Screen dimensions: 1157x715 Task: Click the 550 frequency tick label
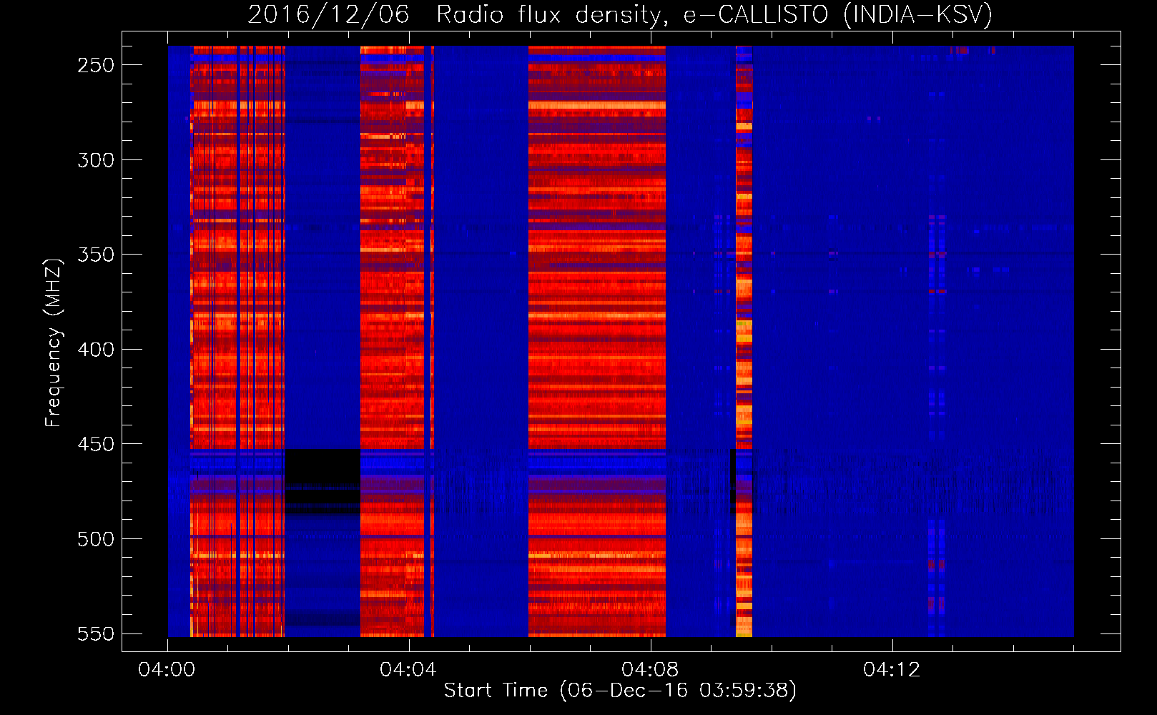96,633
